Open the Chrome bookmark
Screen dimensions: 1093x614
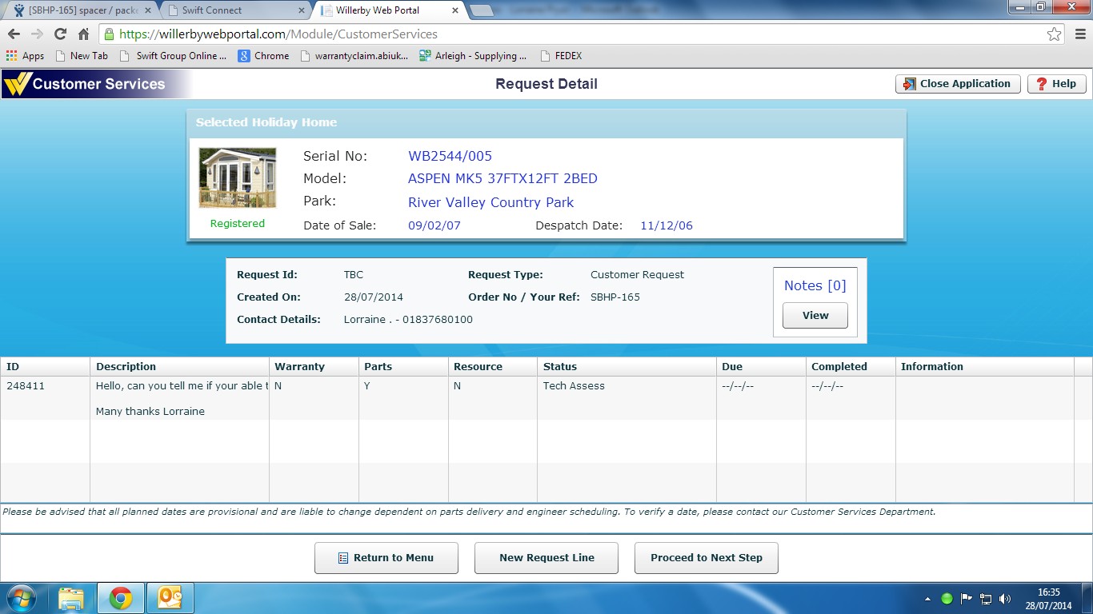pyautogui.click(x=263, y=56)
